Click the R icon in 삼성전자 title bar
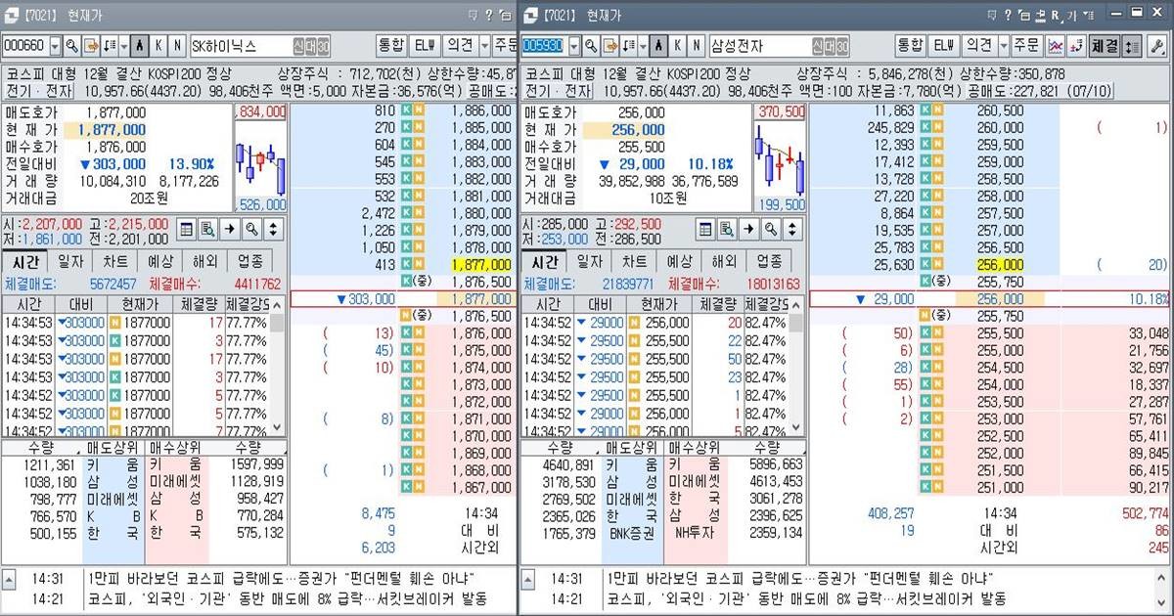Image resolution: width=1174 pixels, height=616 pixels. click(1056, 15)
